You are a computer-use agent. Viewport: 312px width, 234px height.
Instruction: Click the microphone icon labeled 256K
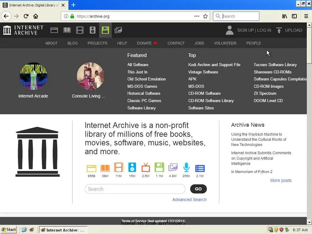pyautogui.click(x=186, y=167)
